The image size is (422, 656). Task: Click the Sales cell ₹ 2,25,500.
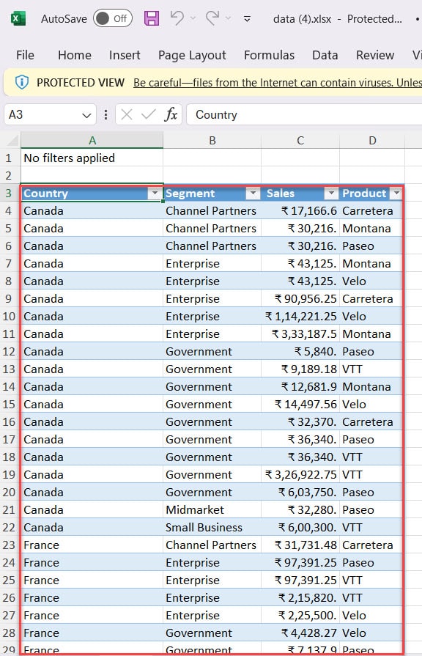[300, 614]
